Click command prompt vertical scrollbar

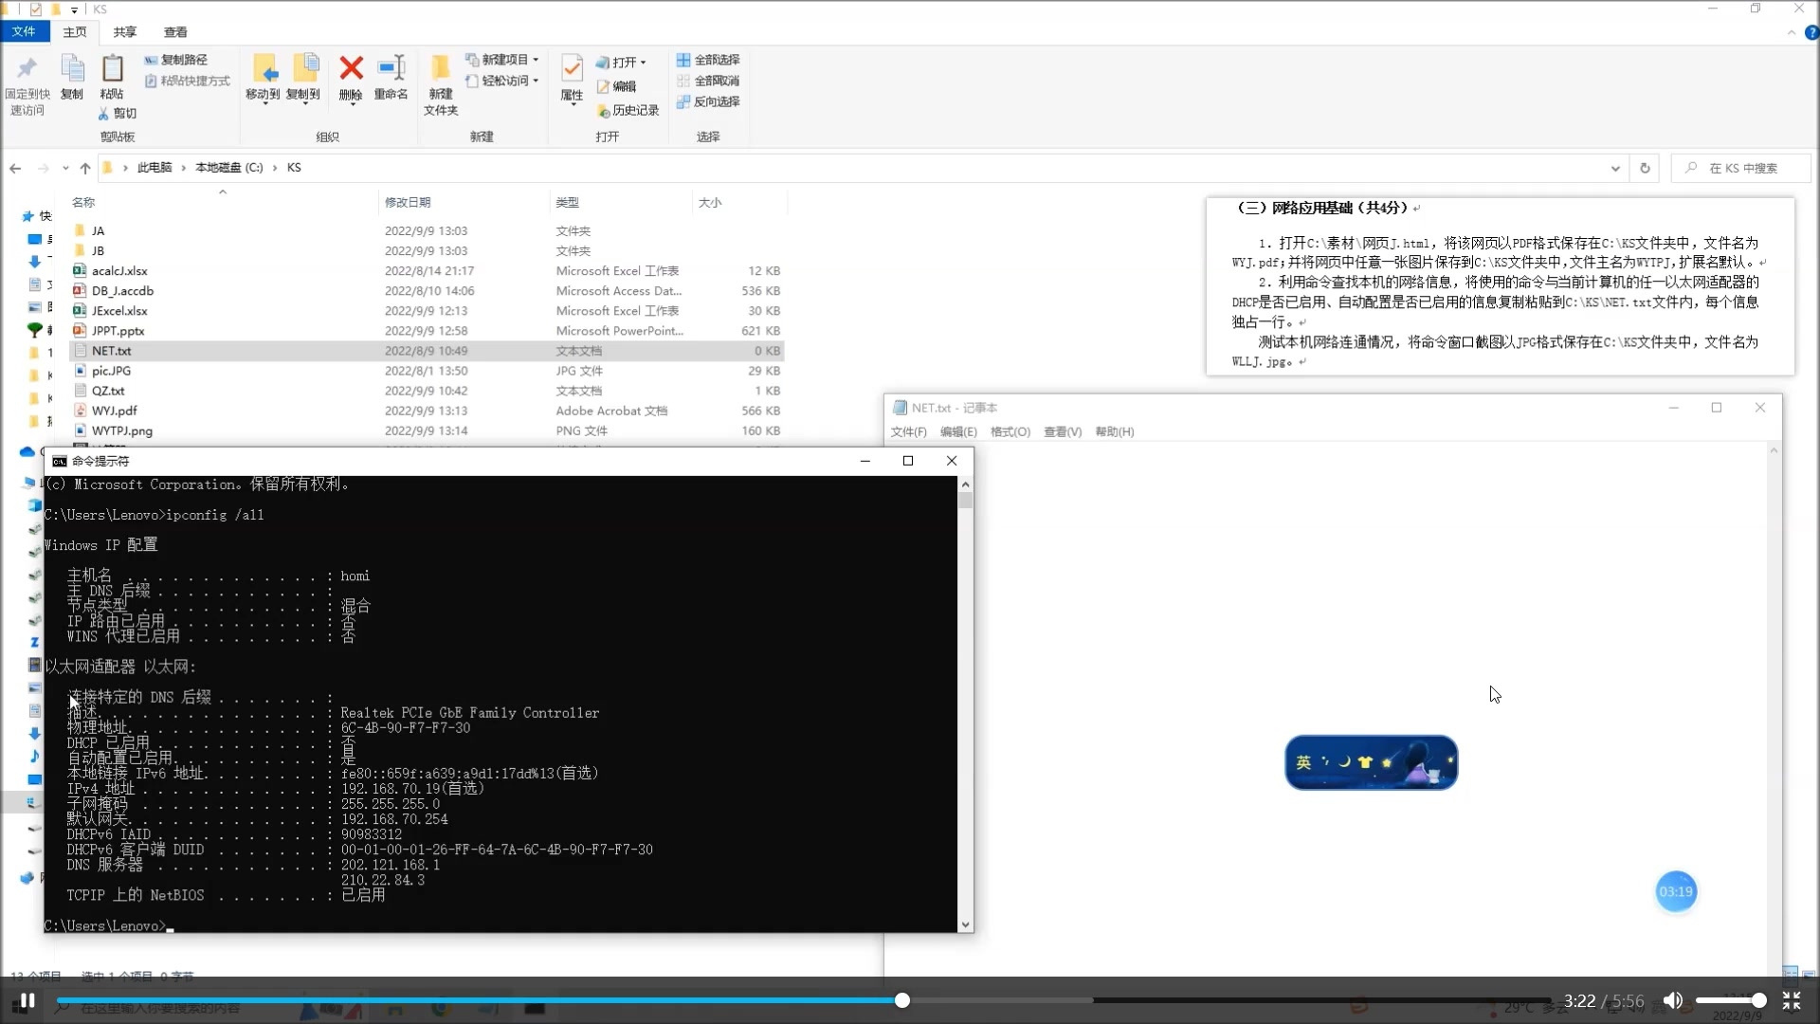[965, 704]
